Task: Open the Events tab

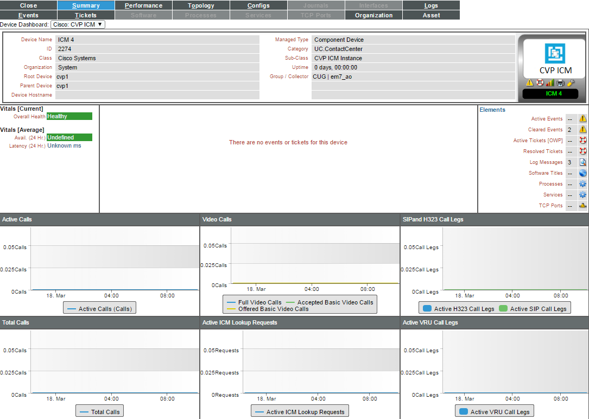Action: [x=29, y=15]
